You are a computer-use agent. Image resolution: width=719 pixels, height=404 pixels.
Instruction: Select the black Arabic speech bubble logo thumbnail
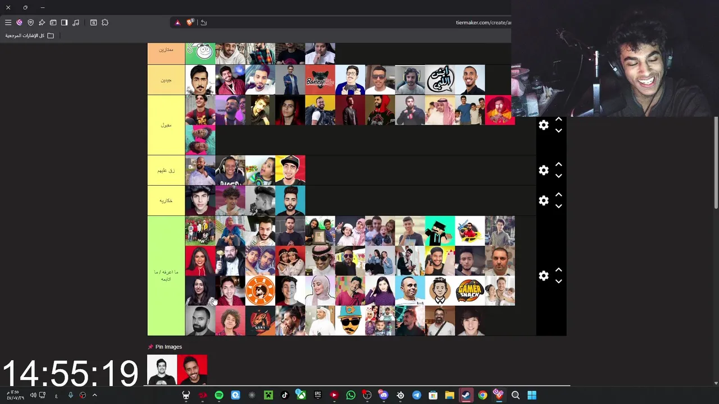(x=440, y=80)
